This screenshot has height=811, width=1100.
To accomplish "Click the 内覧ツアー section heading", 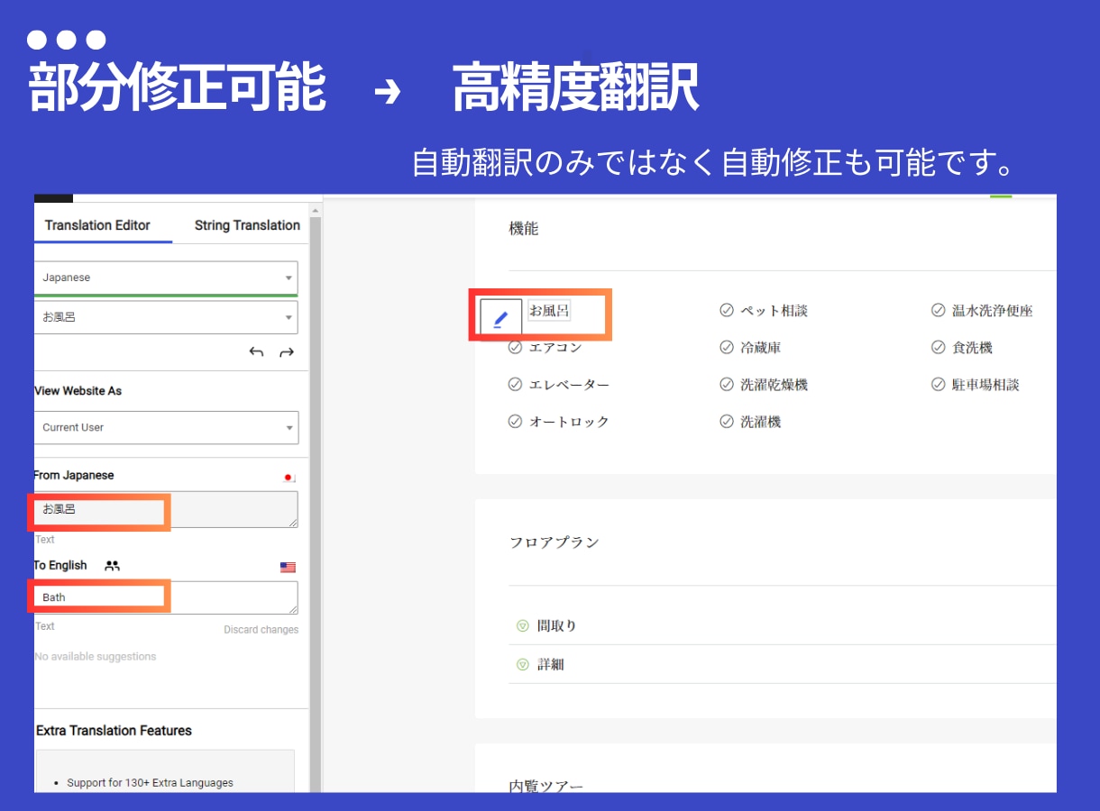I will (x=546, y=786).
